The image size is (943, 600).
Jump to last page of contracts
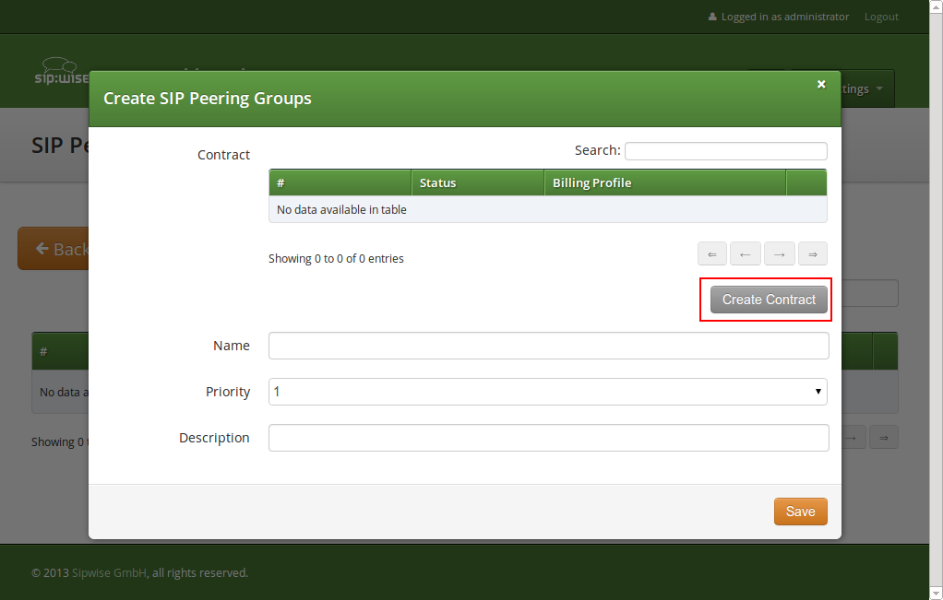coord(812,253)
